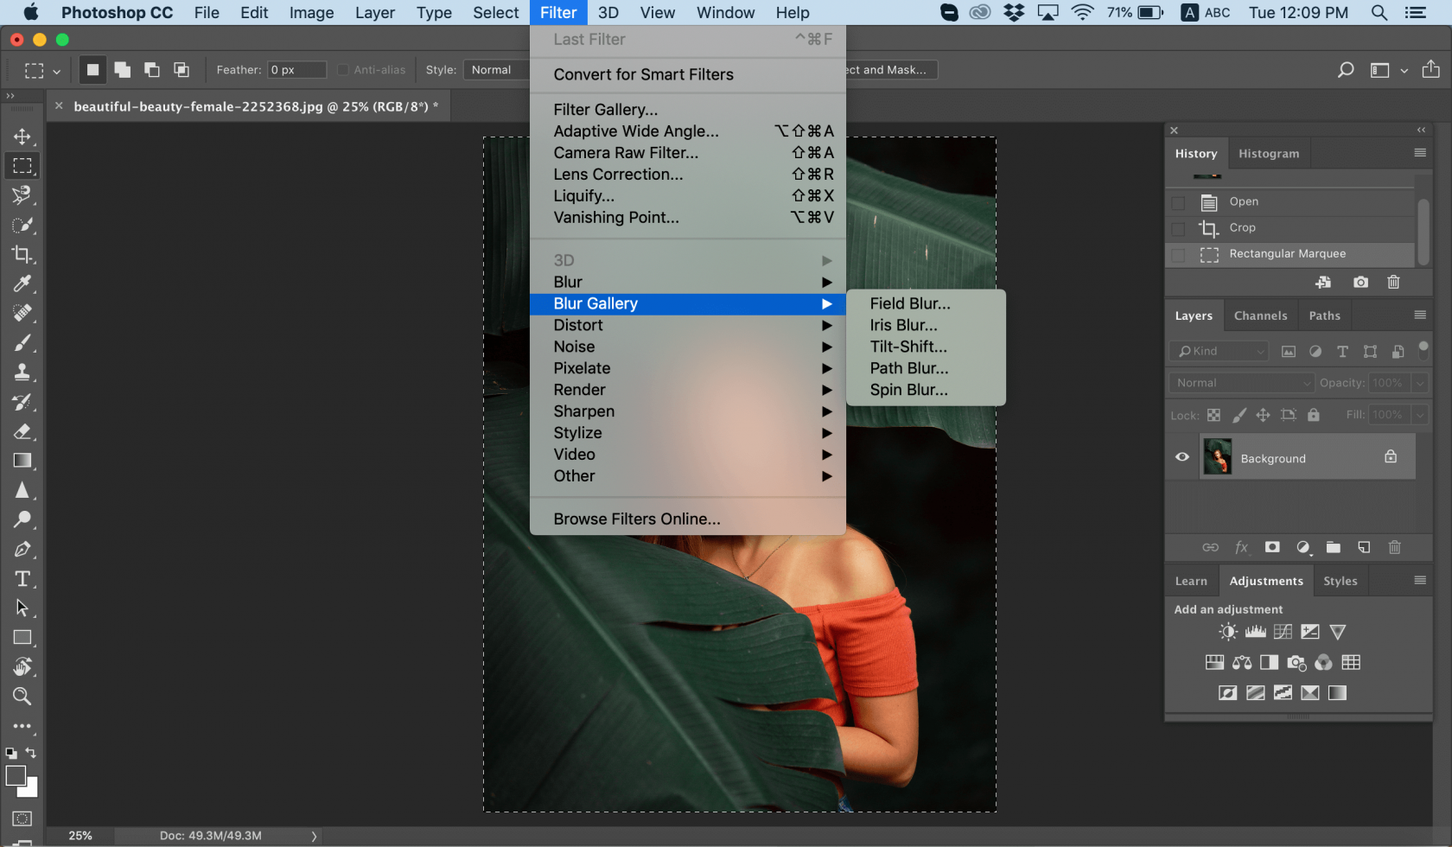This screenshot has width=1452, height=847.
Task: Hide the Background layer visibility
Action: pyautogui.click(x=1181, y=457)
